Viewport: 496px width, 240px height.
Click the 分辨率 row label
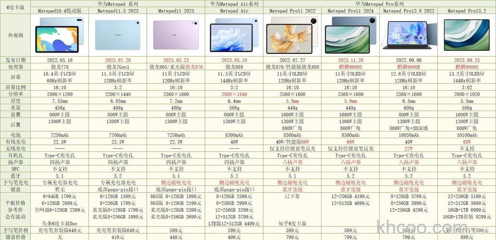[15, 94]
